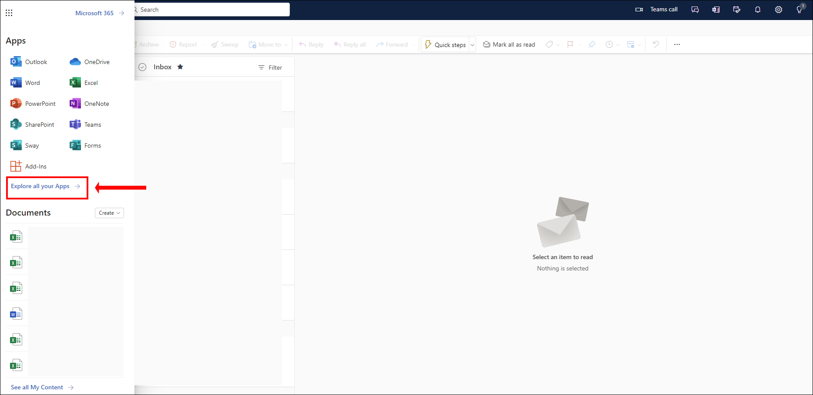Close the app launcher waffle menu
The height and width of the screenshot is (395, 813).
9,13
